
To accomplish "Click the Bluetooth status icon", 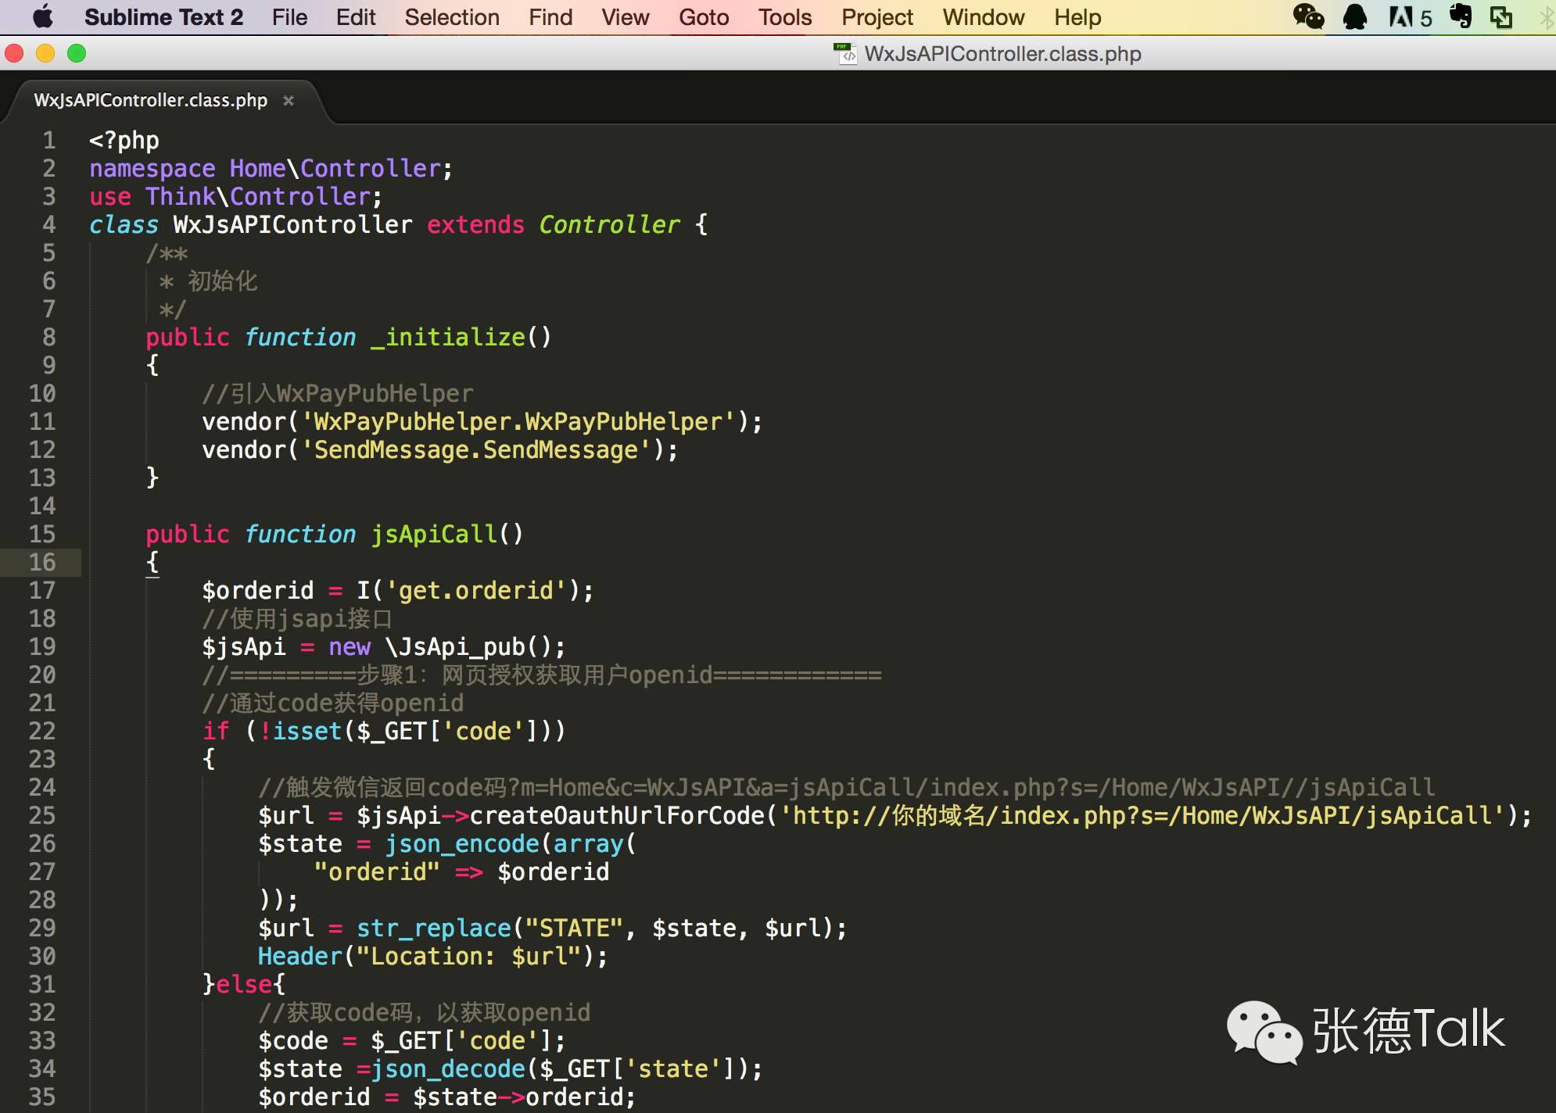I will click(1547, 17).
